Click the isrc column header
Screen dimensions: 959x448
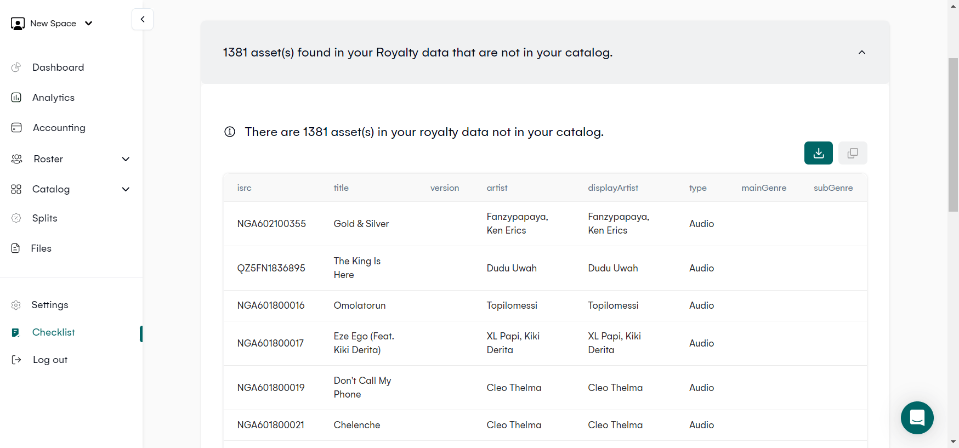point(245,188)
